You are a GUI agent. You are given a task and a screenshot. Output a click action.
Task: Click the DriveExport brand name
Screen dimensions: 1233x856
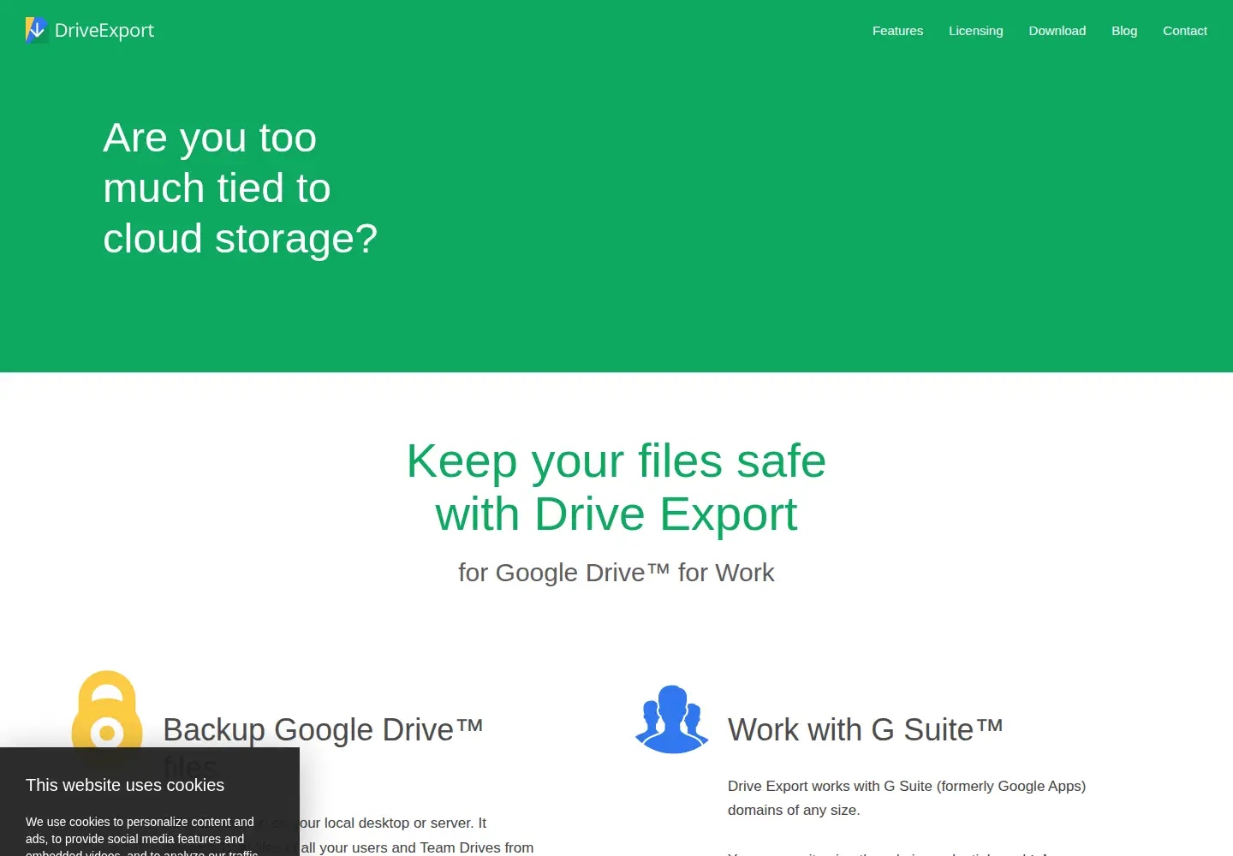click(104, 31)
